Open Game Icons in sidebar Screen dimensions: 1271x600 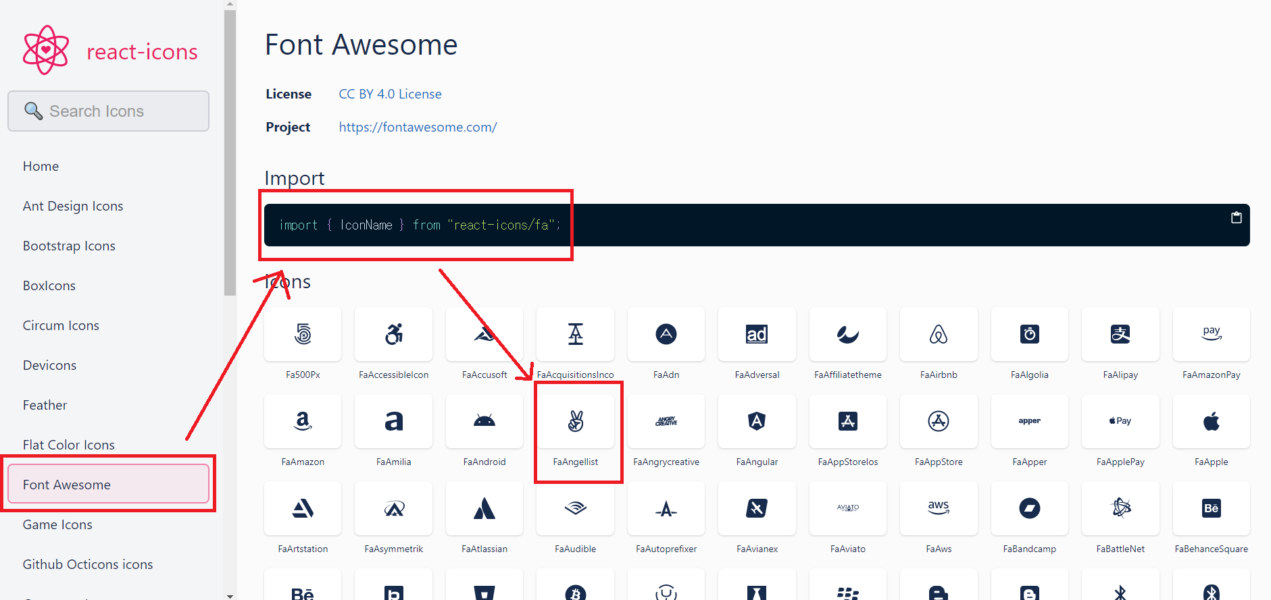pyautogui.click(x=57, y=524)
